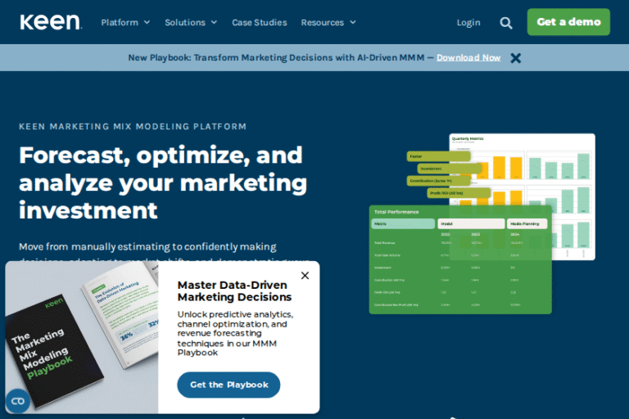Expand the Resources dropdown menu
The width and height of the screenshot is (629, 419).
(328, 23)
